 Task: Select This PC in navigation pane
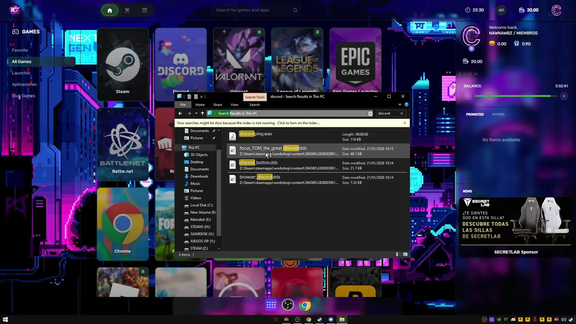click(194, 148)
